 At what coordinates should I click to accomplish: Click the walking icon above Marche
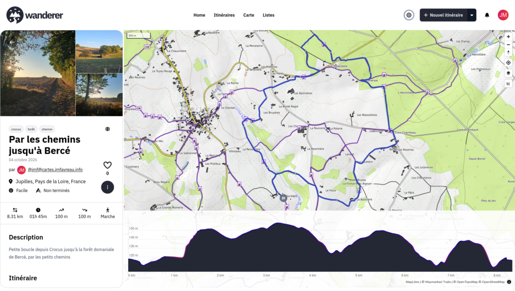tap(108, 210)
